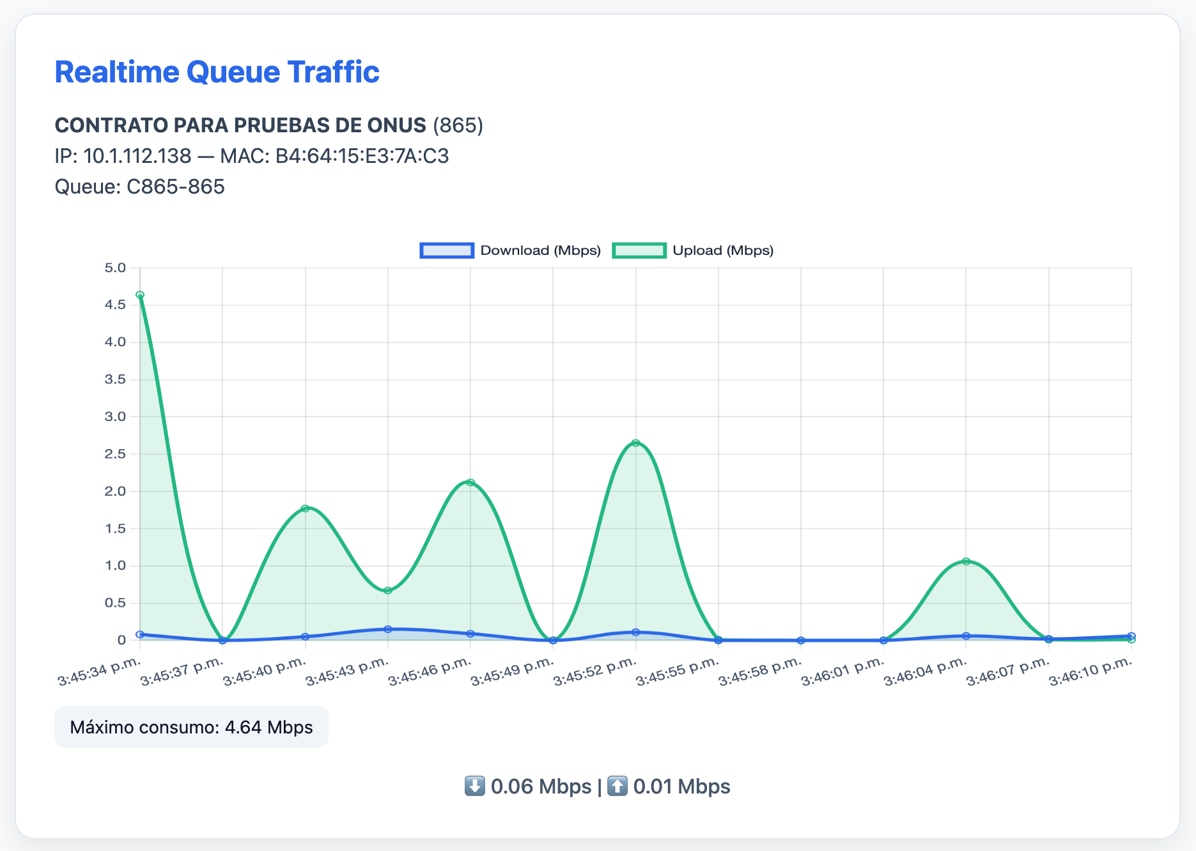The height and width of the screenshot is (851, 1196).
Task: Click the IP and MAC address line
Action: point(252,156)
